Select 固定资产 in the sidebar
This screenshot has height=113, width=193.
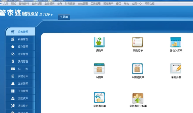point(20,98)
